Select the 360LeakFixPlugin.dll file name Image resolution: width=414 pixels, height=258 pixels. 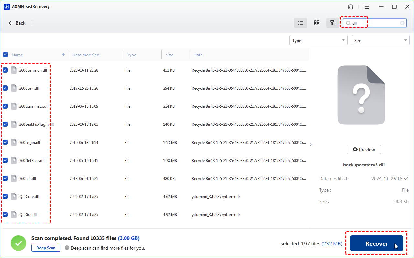pos(37,124)
